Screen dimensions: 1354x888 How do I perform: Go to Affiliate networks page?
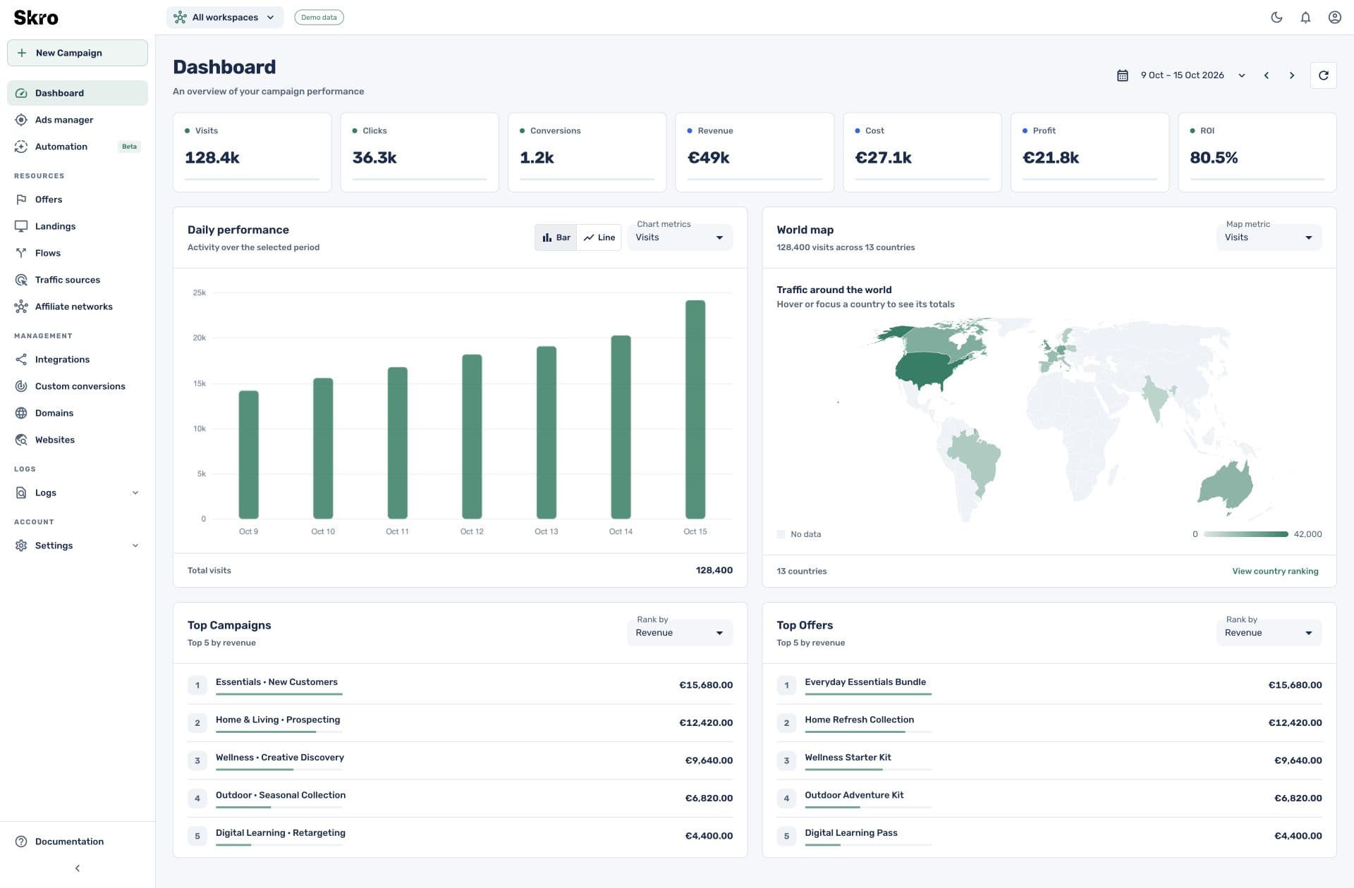pos(78,307)
